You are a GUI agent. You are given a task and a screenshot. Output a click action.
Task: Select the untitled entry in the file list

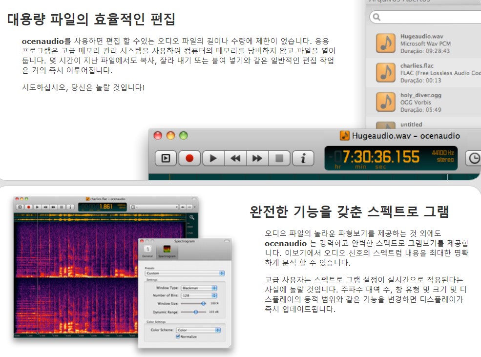pyautogui.click(x=423, y=123)
